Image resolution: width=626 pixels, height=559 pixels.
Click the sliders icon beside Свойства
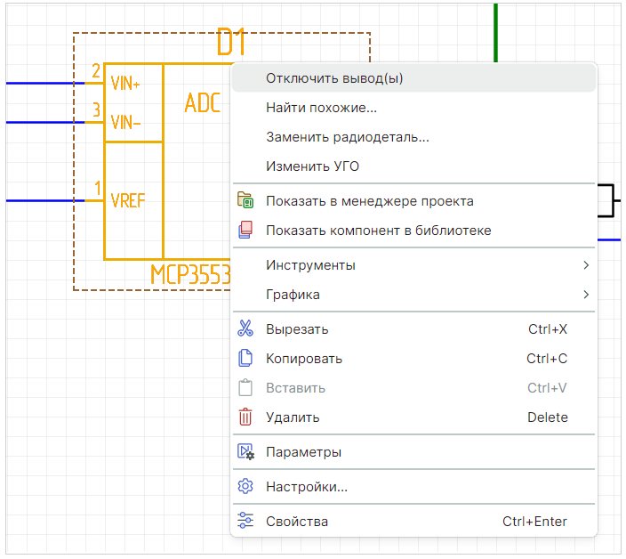coord(245,522)
